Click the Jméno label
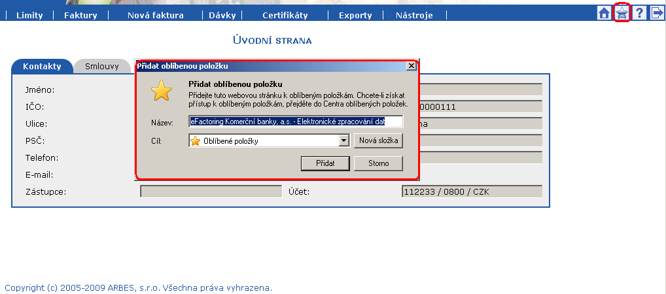 coord(40,90)
